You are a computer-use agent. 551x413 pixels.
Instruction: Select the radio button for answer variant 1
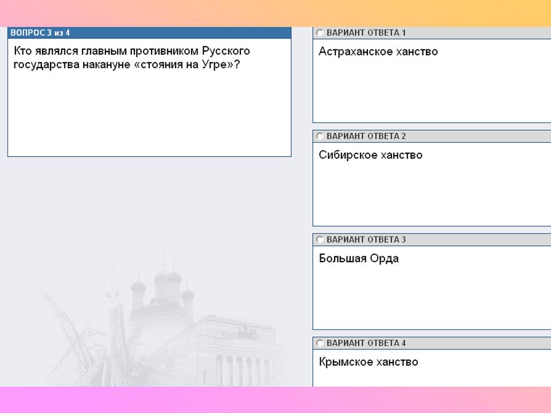point(320,33)
